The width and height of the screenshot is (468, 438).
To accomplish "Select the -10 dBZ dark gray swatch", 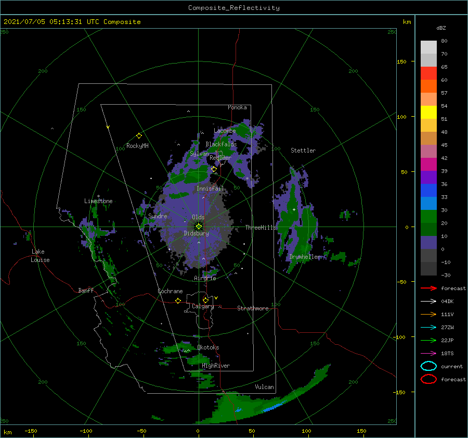I will 428,268.
